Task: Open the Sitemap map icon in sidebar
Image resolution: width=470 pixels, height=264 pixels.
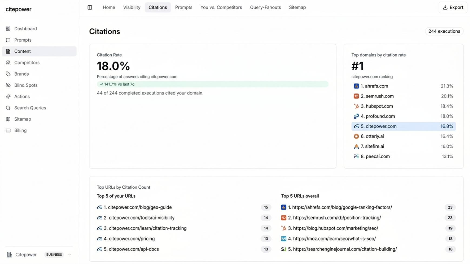Action: [8, 119]
